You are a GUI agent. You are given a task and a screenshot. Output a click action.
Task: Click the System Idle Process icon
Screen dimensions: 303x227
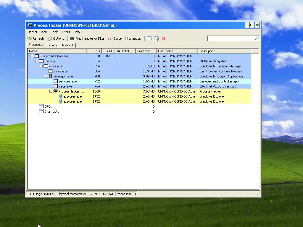[x=36, y=56]
